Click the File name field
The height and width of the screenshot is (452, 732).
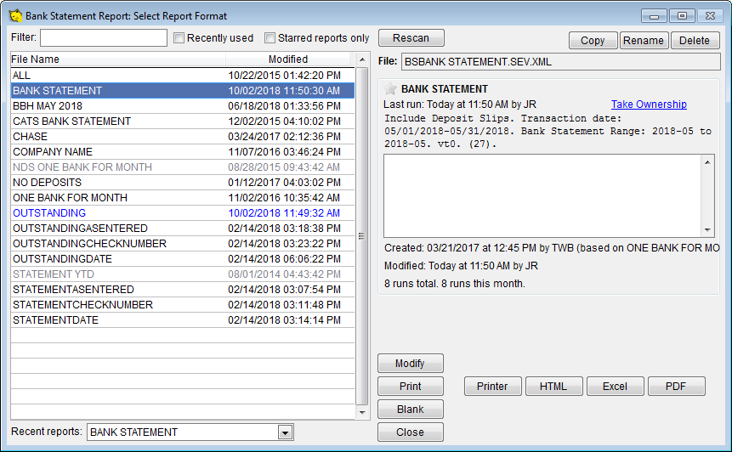[x=560, y=61]
